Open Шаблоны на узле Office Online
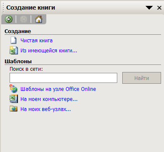This screenshot has width=164, height=152. click(58, 89)
